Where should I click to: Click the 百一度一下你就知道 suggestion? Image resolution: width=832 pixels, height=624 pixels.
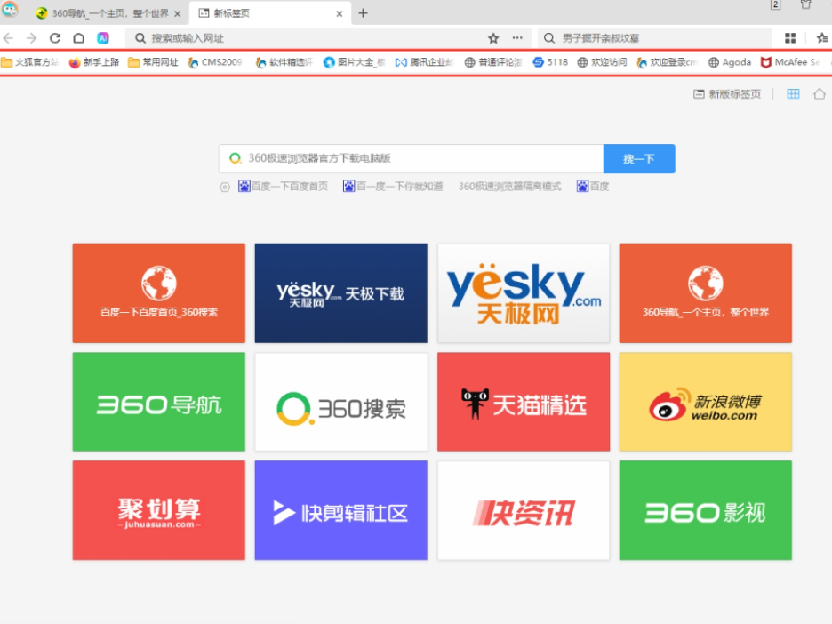coord(393,187)
